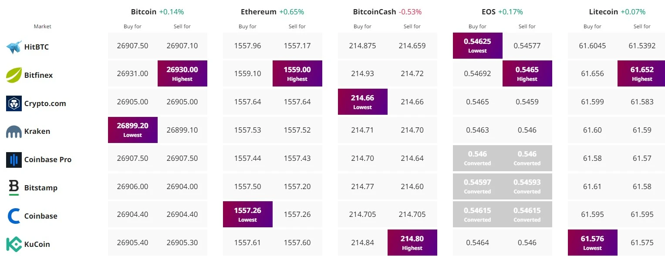Click the HitBTC exchange logo icon
Image resolution: width=665 pixels, height=256 pixels.
[x=14, y=47]
